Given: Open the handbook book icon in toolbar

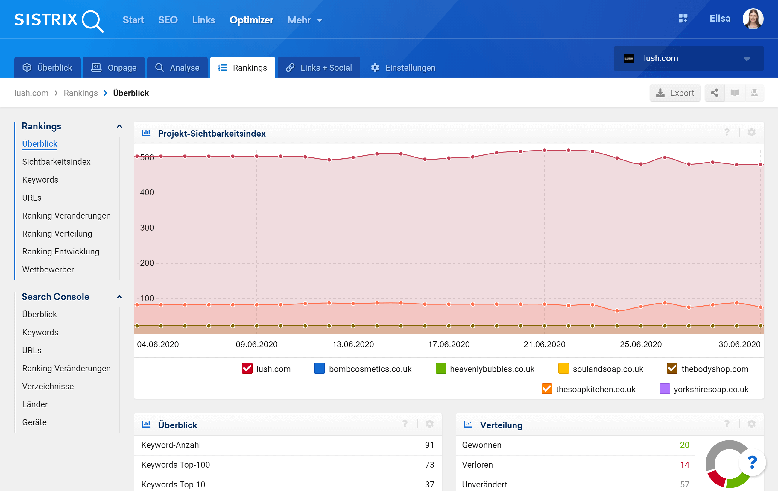Looking at the screenshot, I should pos(734,93).
